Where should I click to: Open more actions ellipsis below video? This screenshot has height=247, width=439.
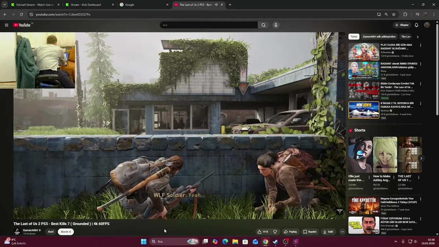[342, 232]
